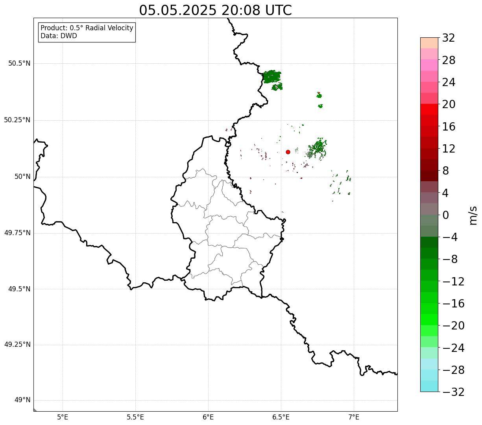Select the title '05.05.2025 20:08 UTC'
This screenshot has height=425, width=482.
tap(215, 10)
